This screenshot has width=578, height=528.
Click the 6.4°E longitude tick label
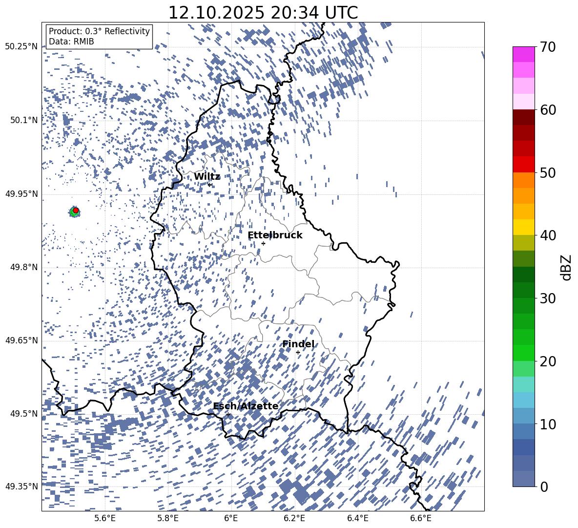(357, 518)
